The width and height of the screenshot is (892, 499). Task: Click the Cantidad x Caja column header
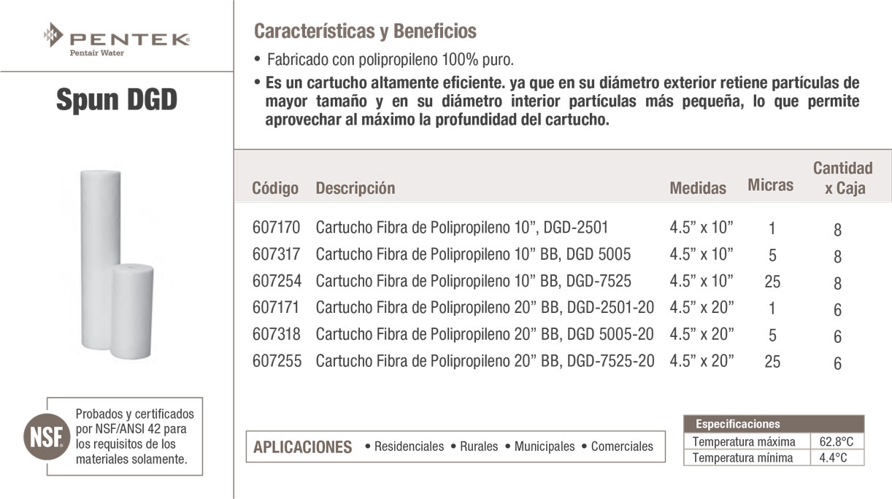click(x=843, y=178)
